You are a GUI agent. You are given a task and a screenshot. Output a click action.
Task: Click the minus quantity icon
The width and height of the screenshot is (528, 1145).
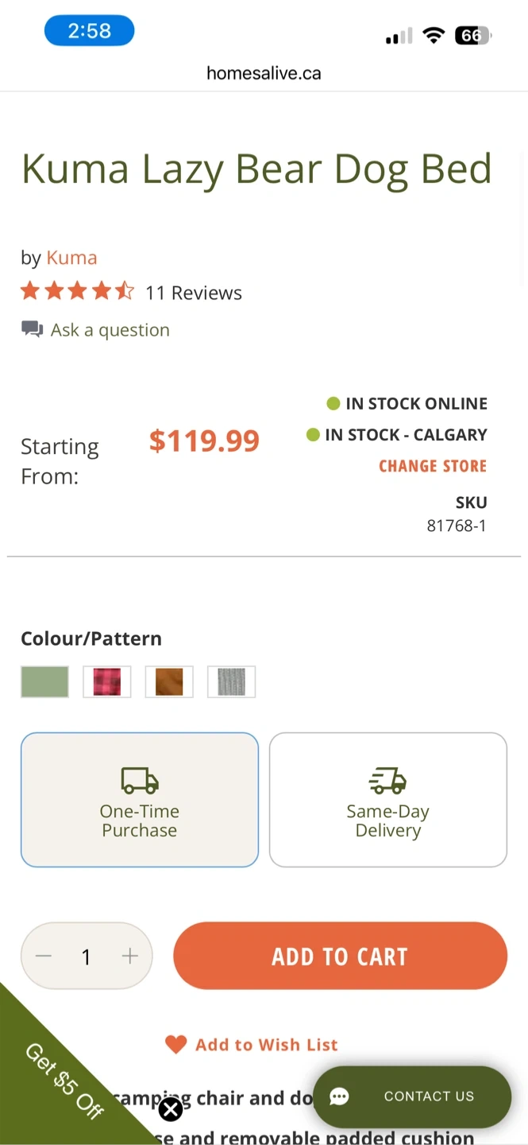pos(44,956)
